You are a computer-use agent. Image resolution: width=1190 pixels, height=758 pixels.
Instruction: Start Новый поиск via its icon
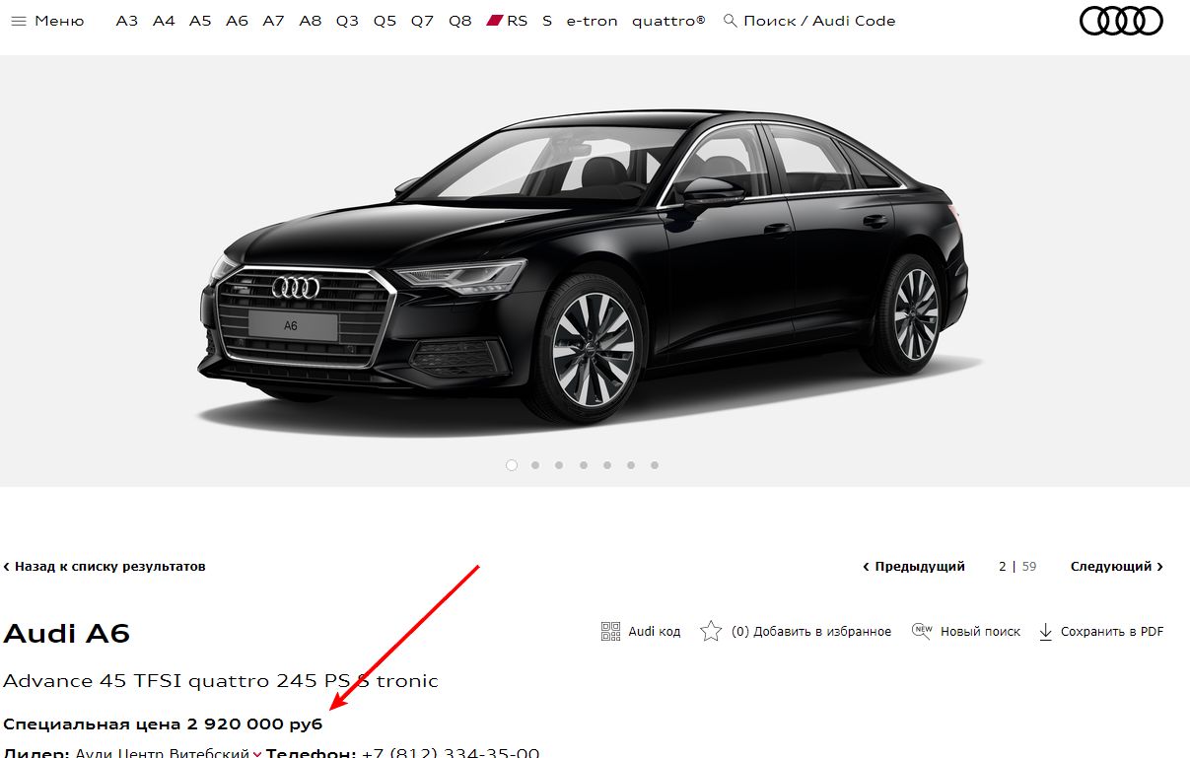click(922, 631)
